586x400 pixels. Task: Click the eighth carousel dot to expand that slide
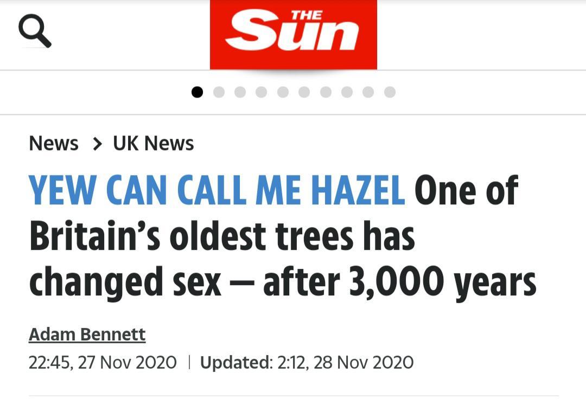(x=347, y=93)
